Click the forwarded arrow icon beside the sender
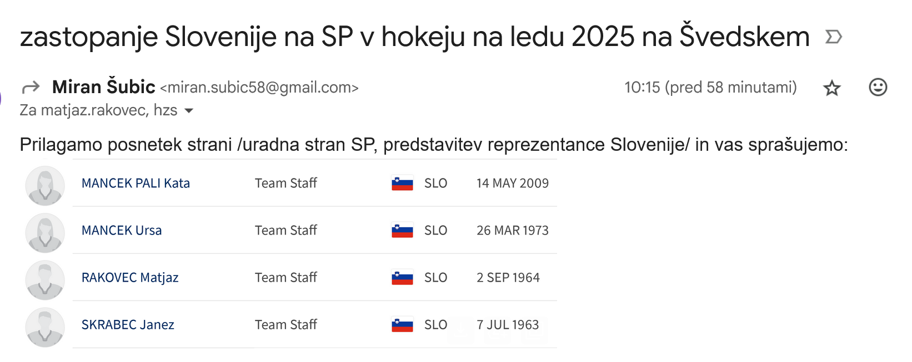 point(31,87)
